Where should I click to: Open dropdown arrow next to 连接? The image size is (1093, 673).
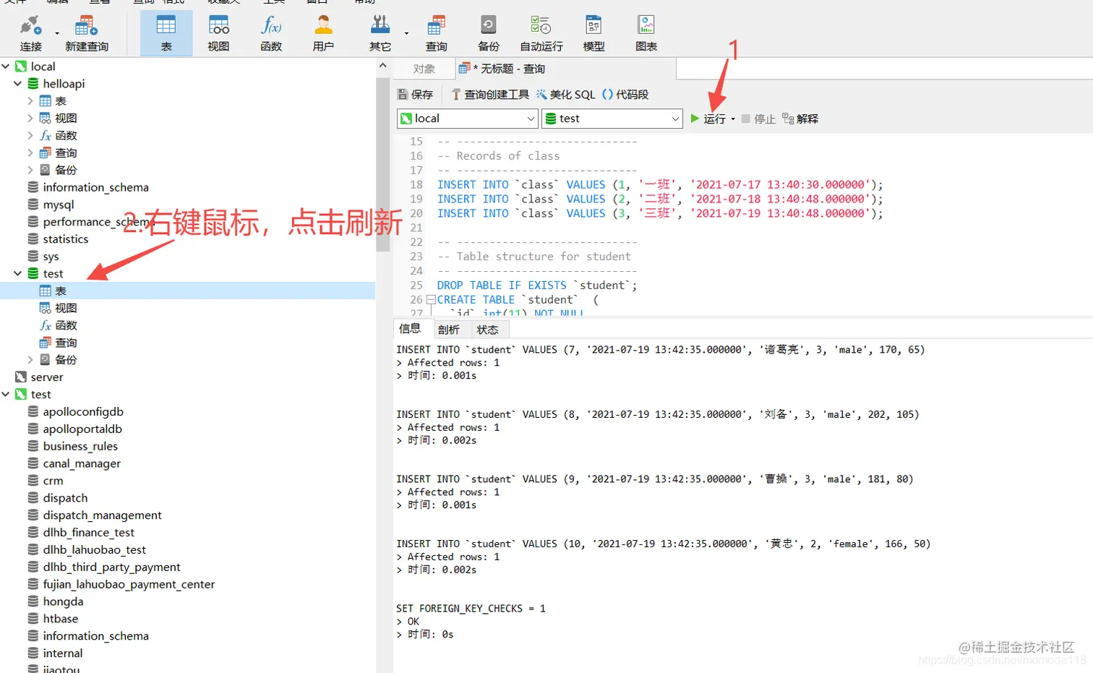(57, 33)
